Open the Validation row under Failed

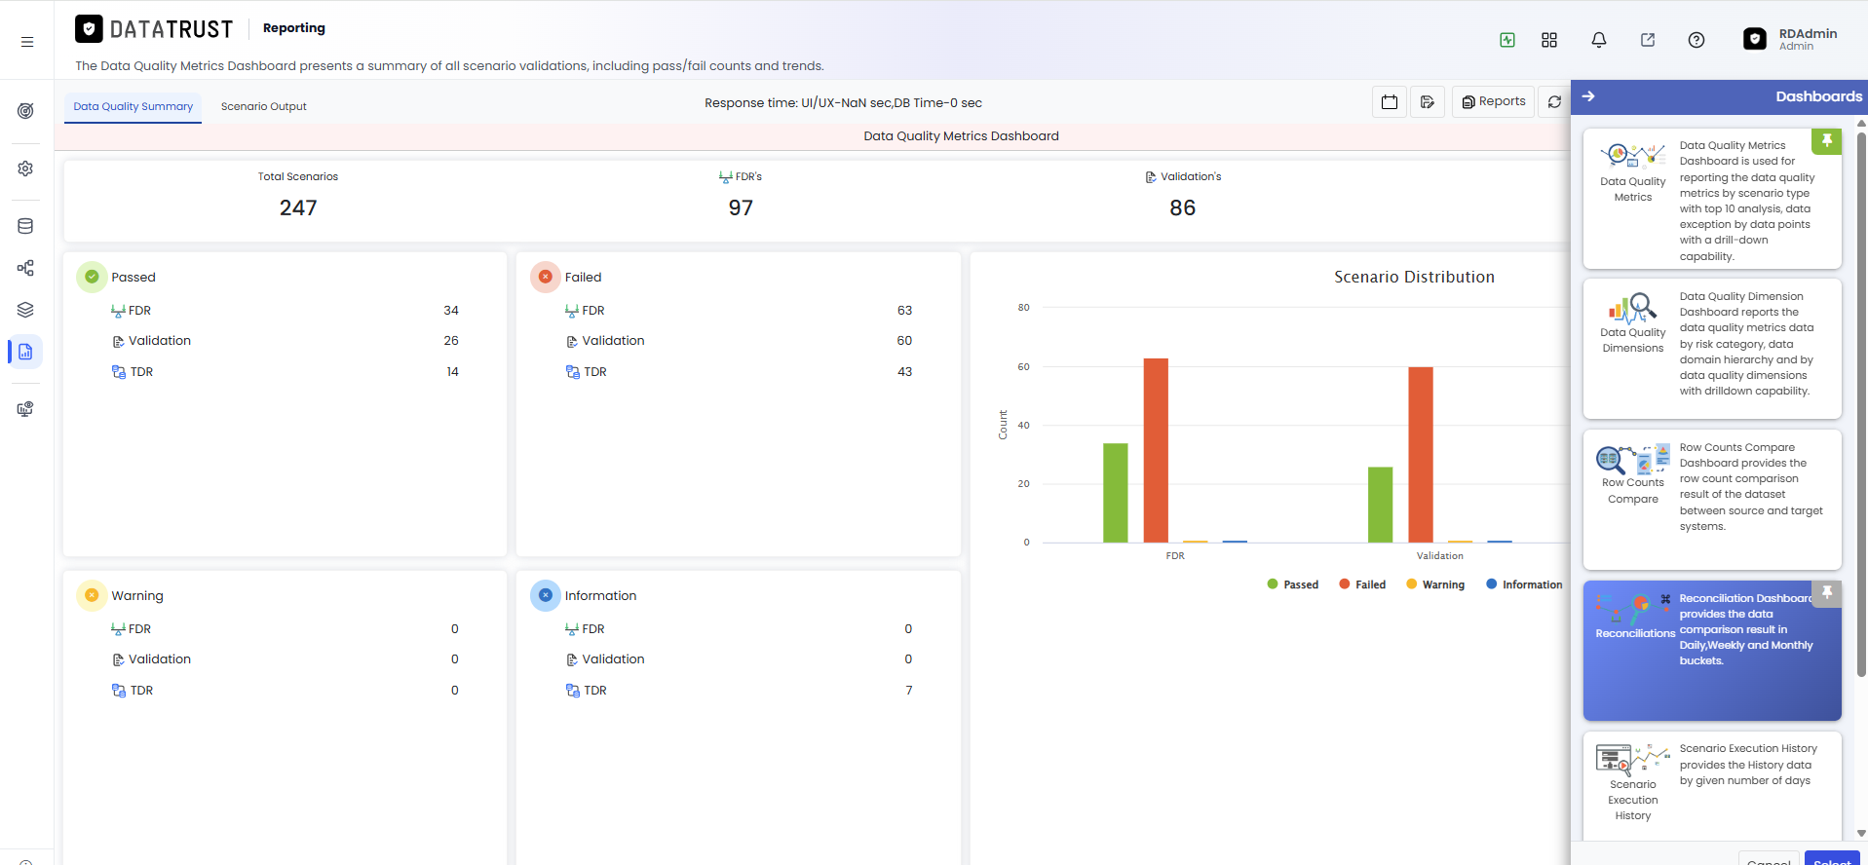(x=739, y=341)
